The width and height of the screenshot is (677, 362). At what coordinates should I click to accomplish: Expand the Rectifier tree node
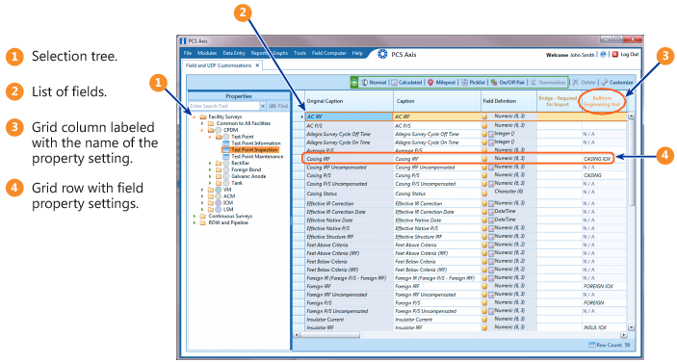click(210, 163)
